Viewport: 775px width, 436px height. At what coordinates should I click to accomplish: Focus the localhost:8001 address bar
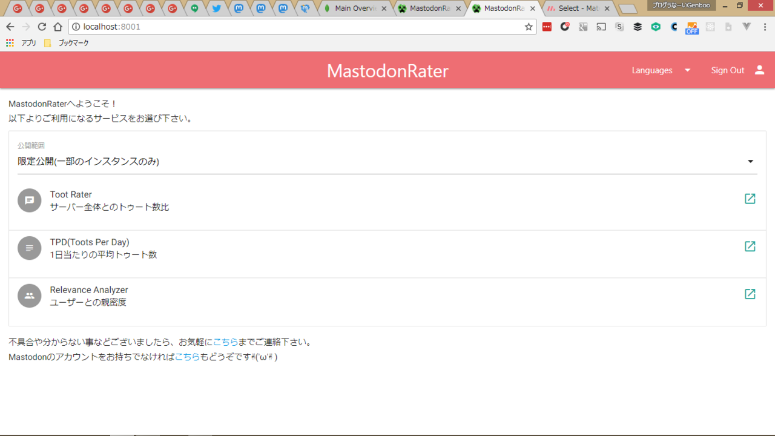(297, 27)
